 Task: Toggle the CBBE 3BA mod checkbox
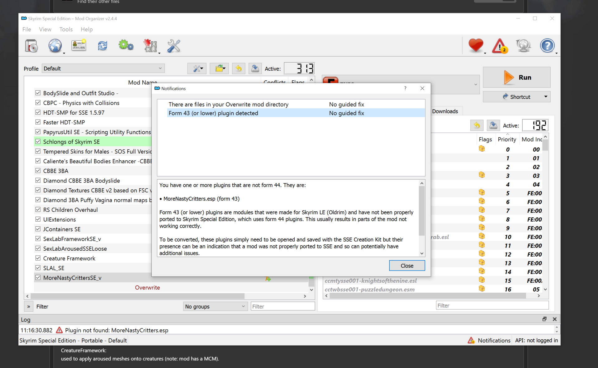click(x=38, y=171)
